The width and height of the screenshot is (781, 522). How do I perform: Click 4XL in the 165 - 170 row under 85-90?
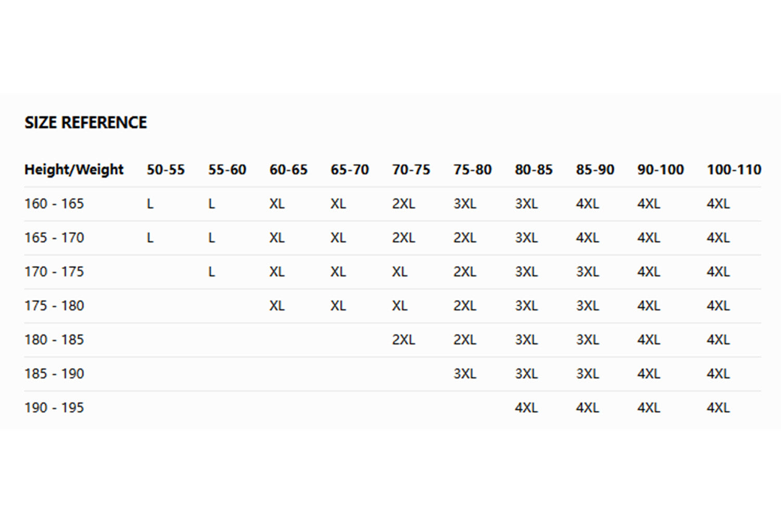(587, 238)
